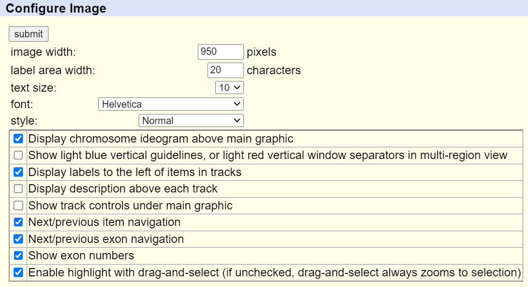Screen dimensions: 528x287
Task: Uncheck Next/previous exon navigation
Action: [18, 239]
